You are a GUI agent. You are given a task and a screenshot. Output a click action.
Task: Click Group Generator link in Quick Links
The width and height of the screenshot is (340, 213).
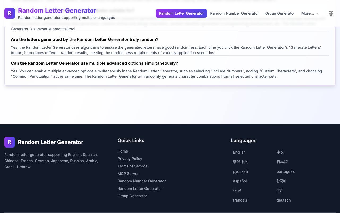tap(132, 196)
